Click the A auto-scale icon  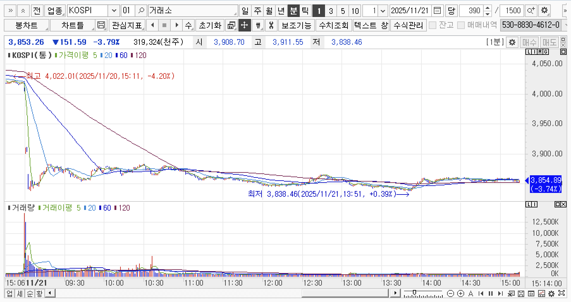[x=471, y=293]
